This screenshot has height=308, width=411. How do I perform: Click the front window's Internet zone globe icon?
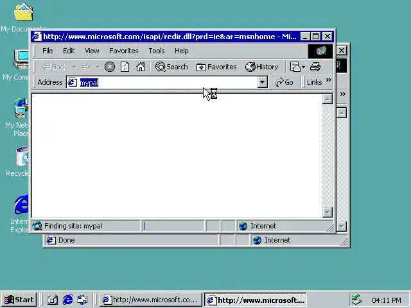click(x=243, y=226)
